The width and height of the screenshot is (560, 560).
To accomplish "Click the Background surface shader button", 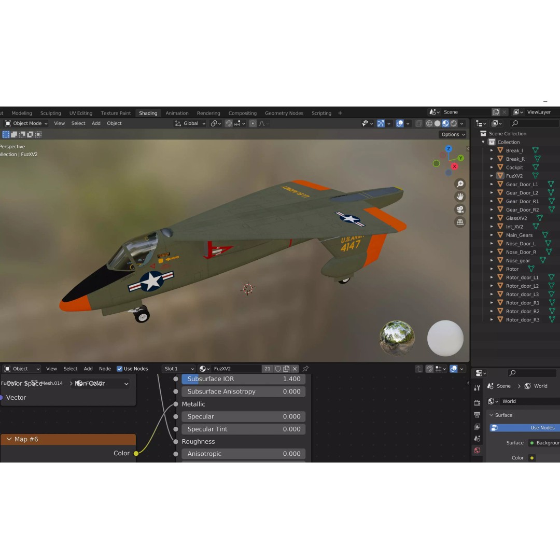I will pos(544,443).
